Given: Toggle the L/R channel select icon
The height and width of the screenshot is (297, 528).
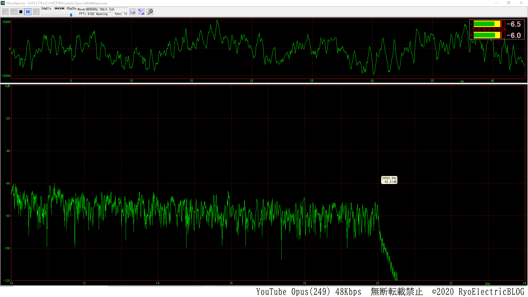Looking at the screenshot, I should (x=133, y=12).
